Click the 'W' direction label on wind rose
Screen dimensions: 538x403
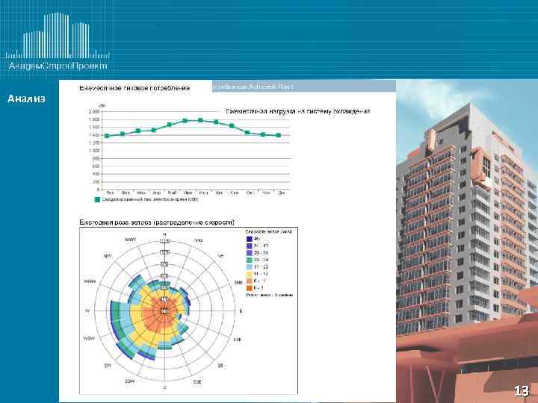click(87, 310)
